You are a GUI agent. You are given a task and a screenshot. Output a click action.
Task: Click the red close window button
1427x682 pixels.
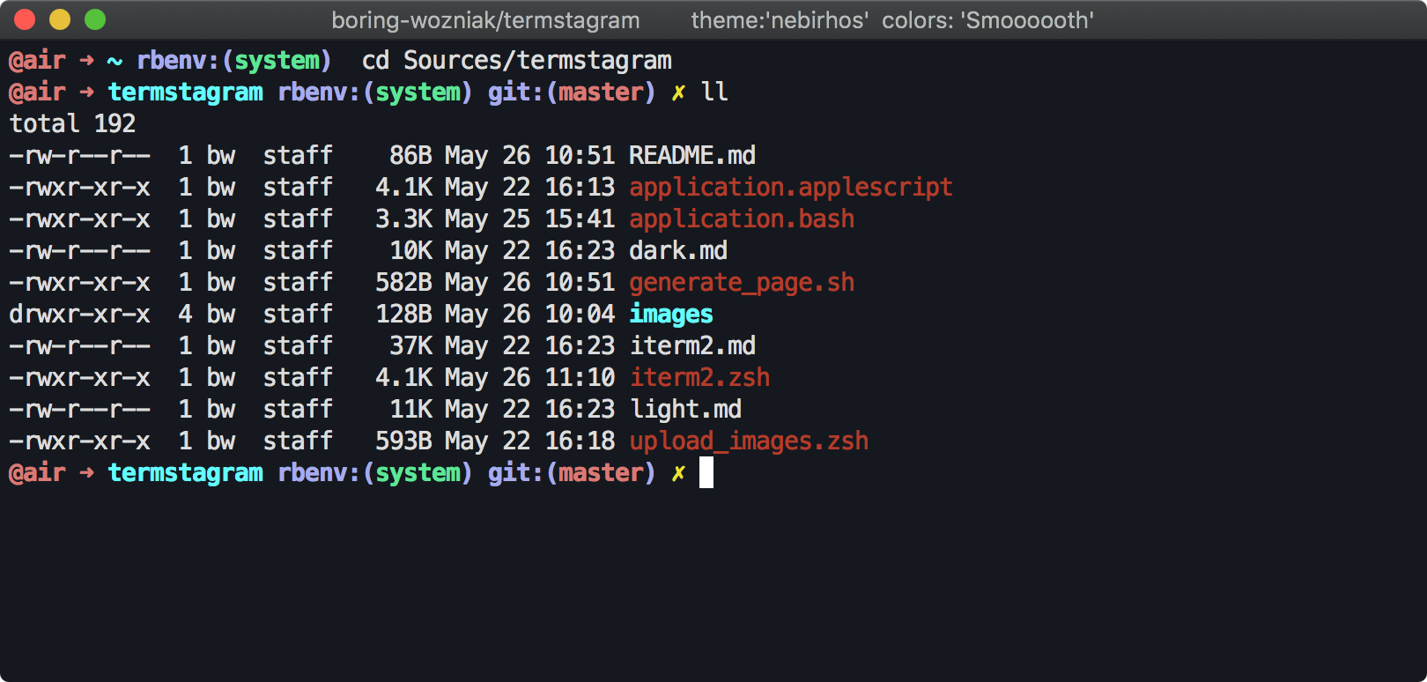point(25,19)
